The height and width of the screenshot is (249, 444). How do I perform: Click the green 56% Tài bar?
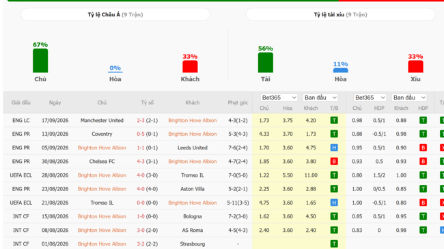coord(265,63)
